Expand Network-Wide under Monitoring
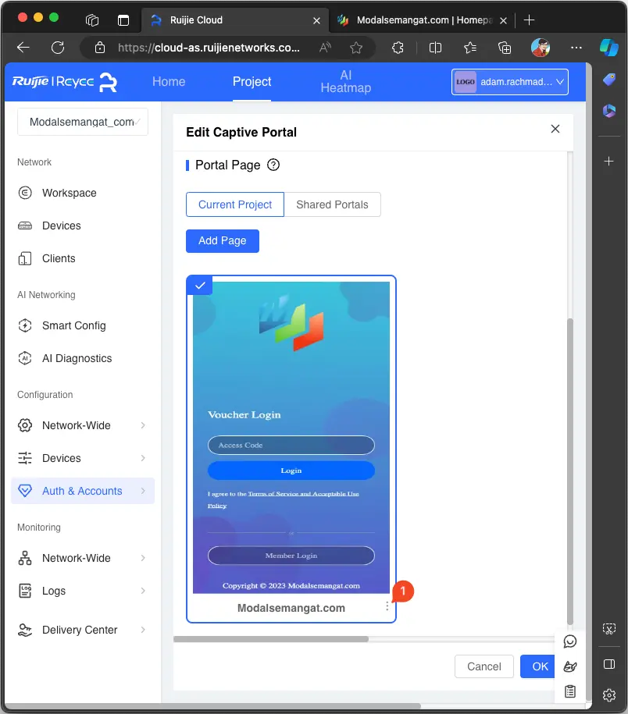628x714 pixels. (x=82, y=558)
